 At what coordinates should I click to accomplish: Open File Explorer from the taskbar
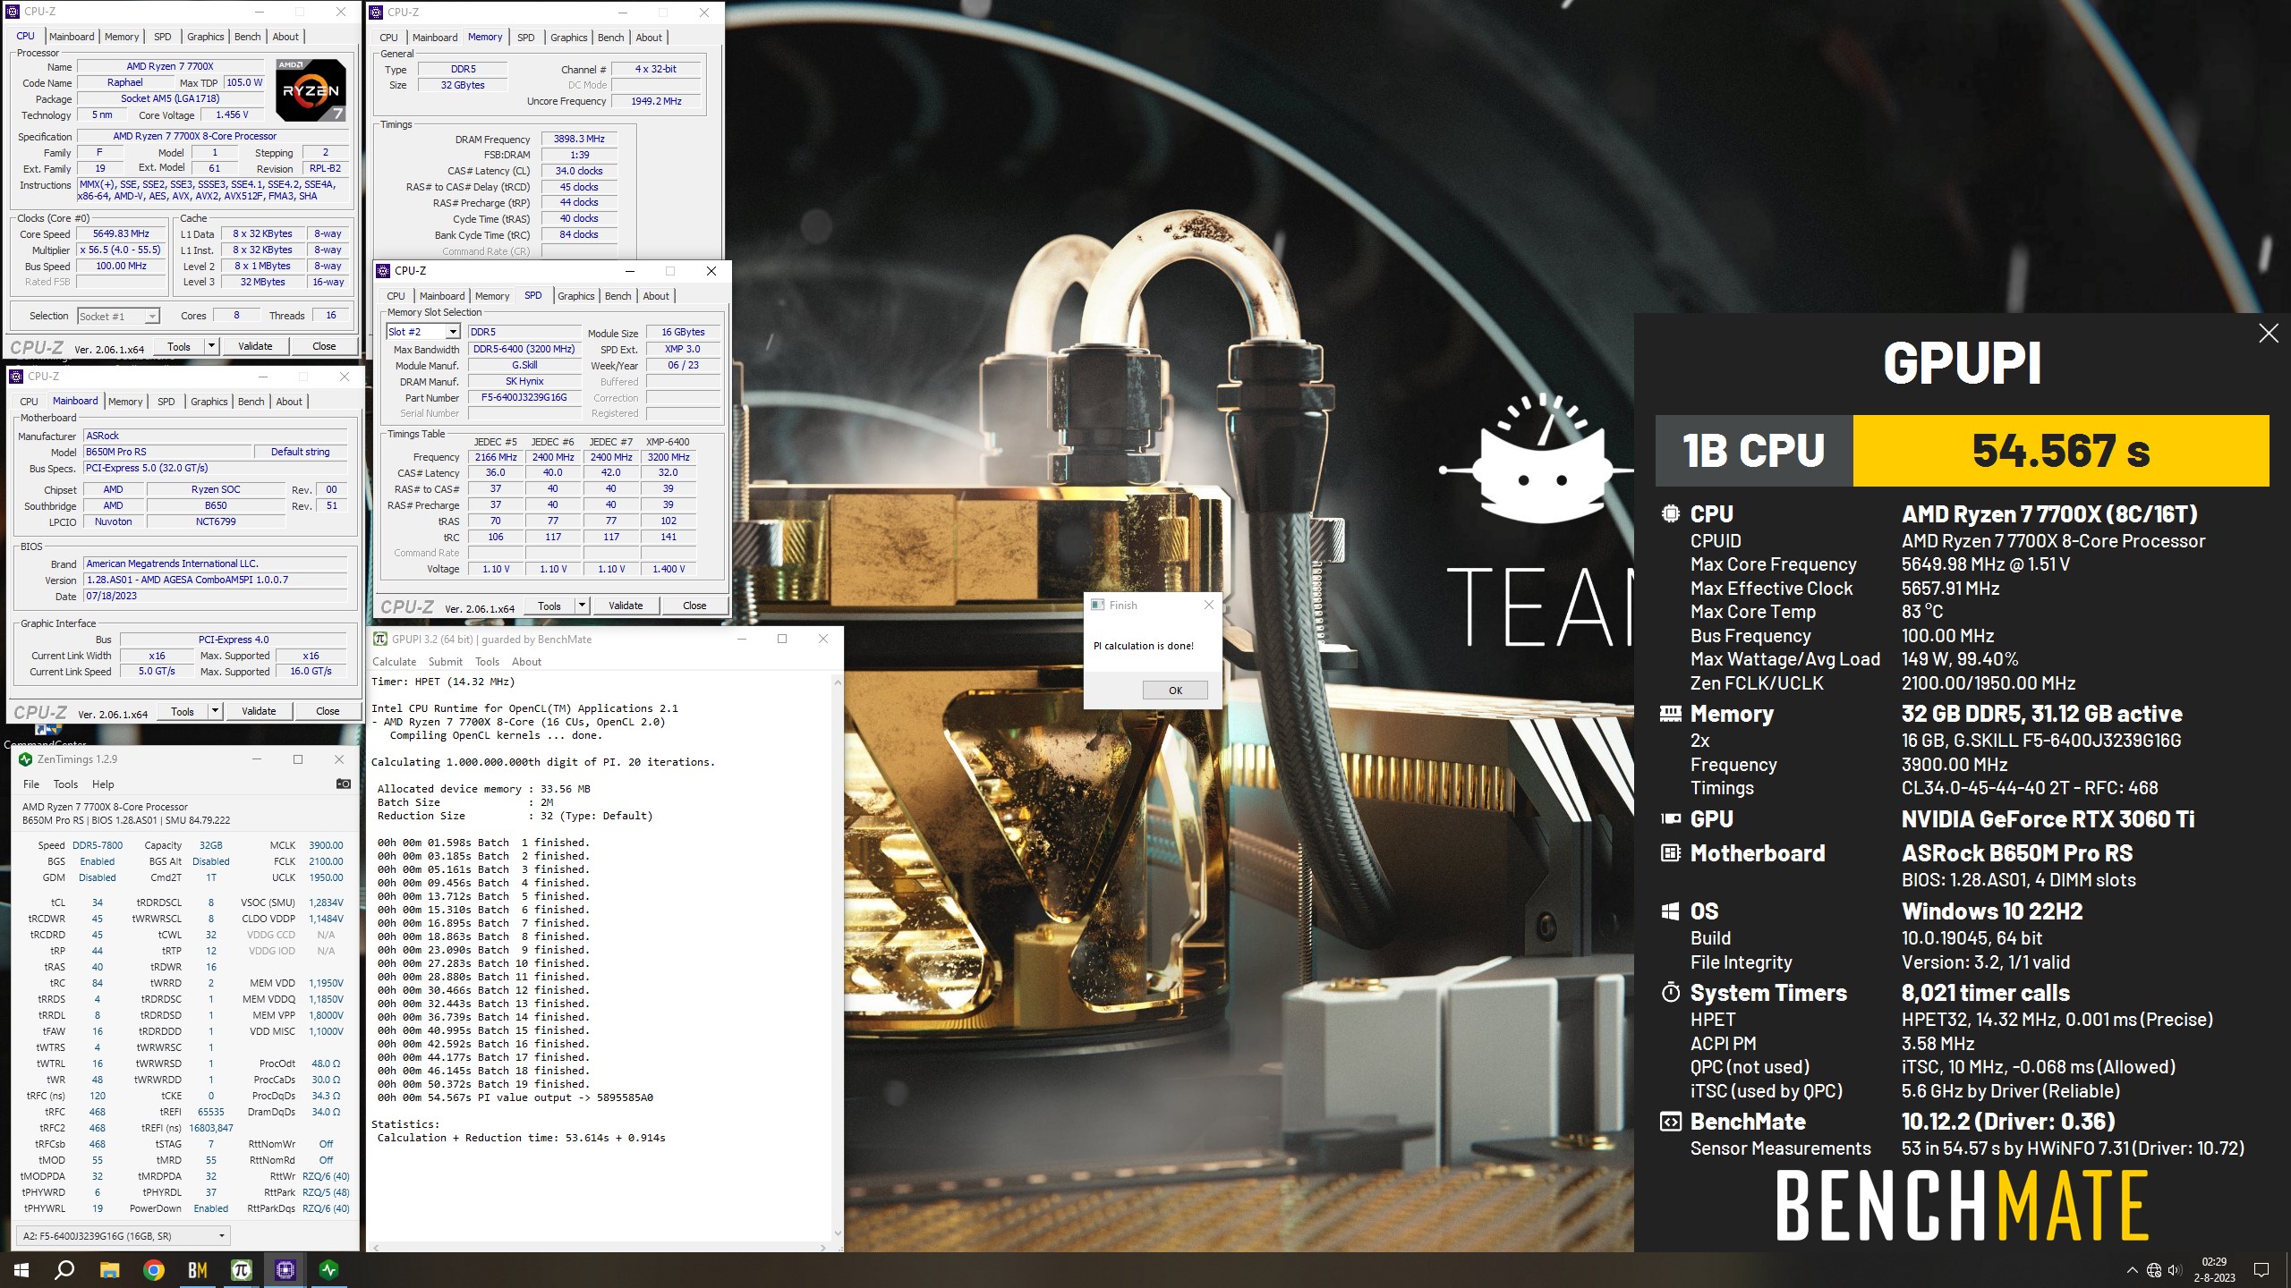[109, 1269]
